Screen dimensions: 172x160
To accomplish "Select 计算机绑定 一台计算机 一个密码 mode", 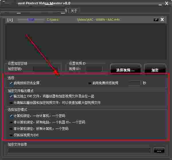I will [x=11, y=116].
